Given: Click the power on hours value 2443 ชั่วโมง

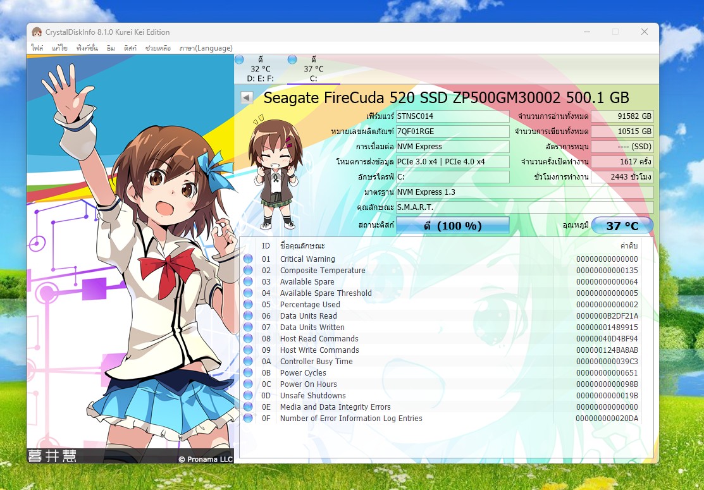Looking at the screenshot, I should click(x=622, y=177).
